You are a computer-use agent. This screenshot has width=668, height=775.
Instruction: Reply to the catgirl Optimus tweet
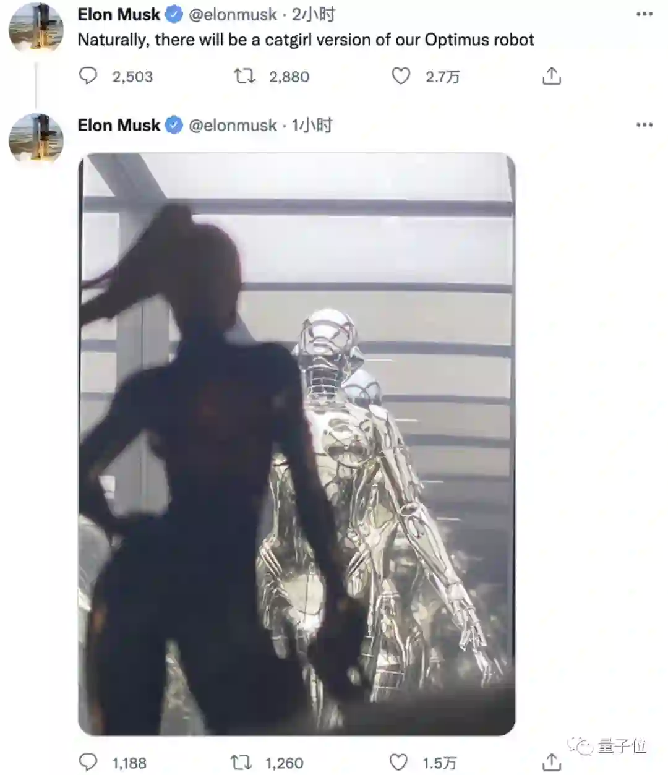[88, 76]
